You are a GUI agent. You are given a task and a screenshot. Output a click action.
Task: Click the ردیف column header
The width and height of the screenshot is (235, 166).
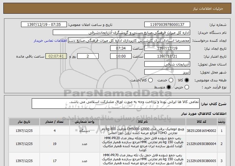click(222, 122)
